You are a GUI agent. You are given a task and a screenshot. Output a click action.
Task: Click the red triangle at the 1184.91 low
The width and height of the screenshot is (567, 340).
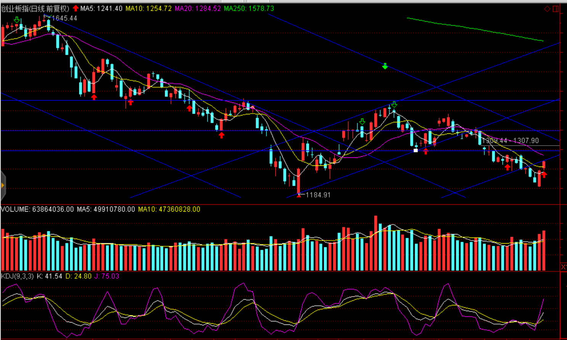click(299, 195)
